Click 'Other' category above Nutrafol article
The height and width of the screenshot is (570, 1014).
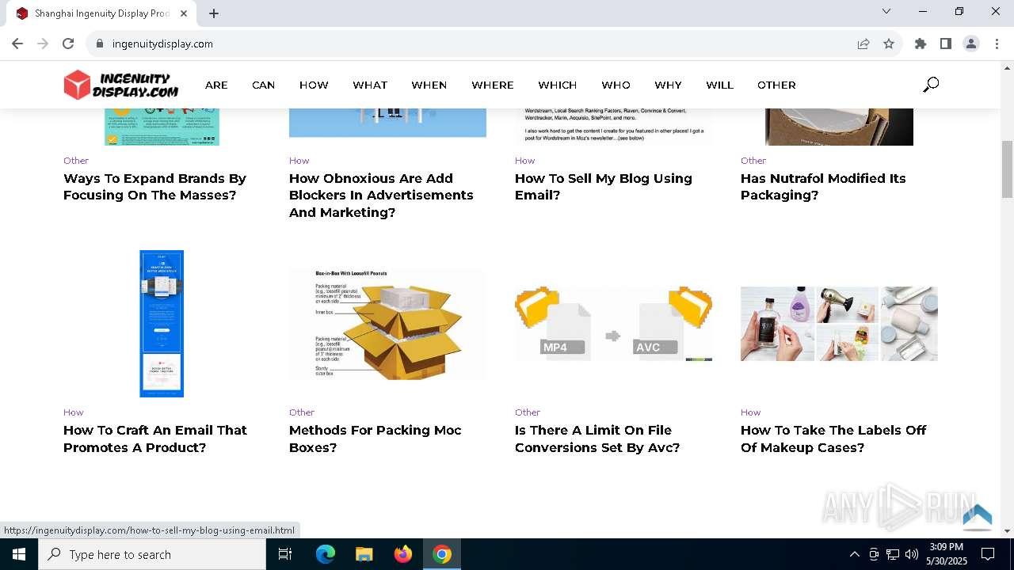(x=753, y=161)
